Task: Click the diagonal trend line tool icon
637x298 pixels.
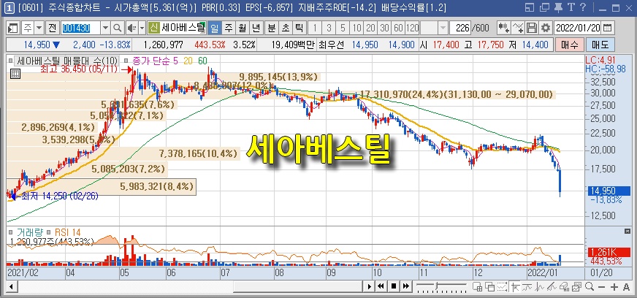Action: click(x=552, y=286)
